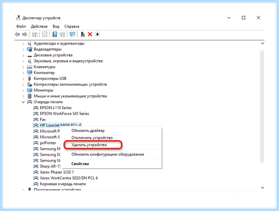Choose Обновить конфигурацию оборудования in context menu

pos(107,154)
